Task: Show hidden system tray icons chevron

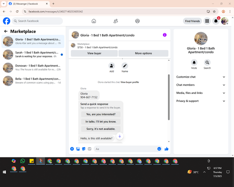Action: (205, 172)
